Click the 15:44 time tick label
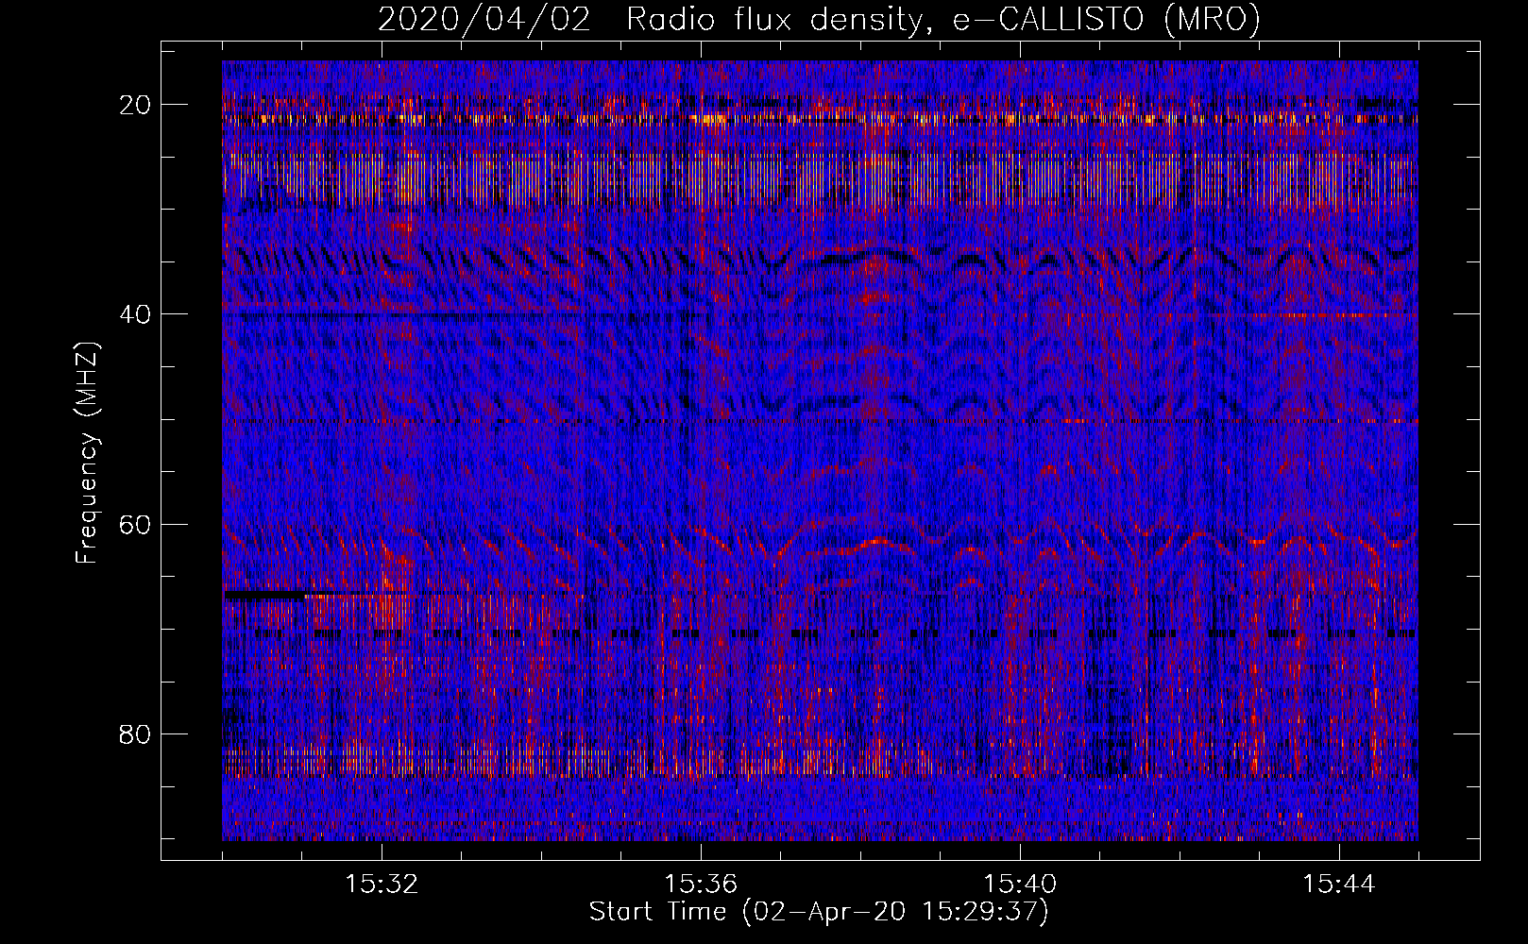The width and height of the screenshot is (1528, 944). tap(1339, 885)
